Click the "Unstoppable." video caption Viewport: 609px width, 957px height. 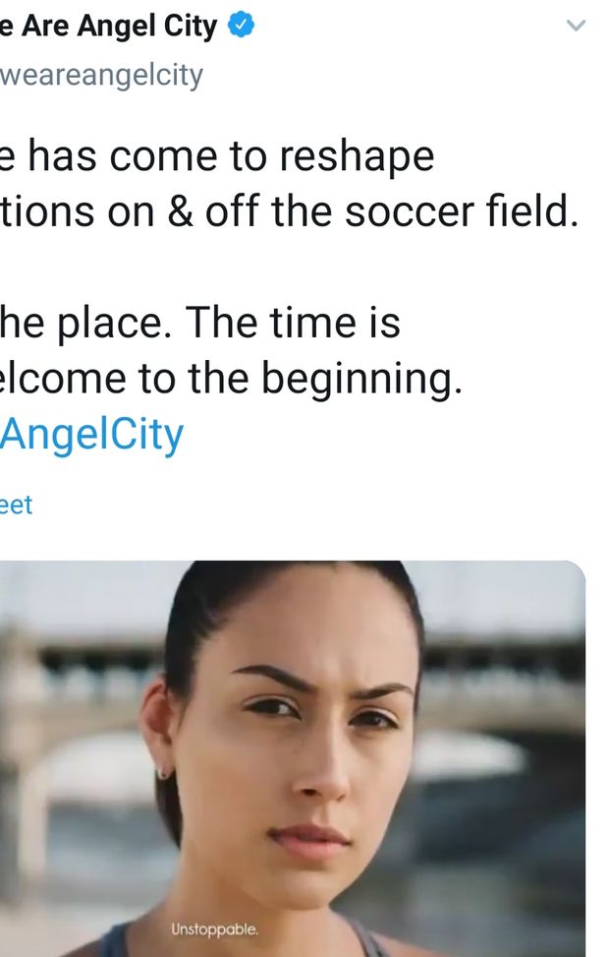click(214, 929)
